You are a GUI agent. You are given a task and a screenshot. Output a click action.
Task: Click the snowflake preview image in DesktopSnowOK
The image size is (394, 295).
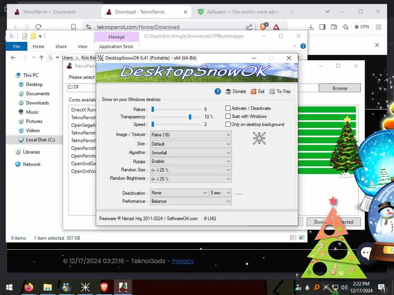259,138
